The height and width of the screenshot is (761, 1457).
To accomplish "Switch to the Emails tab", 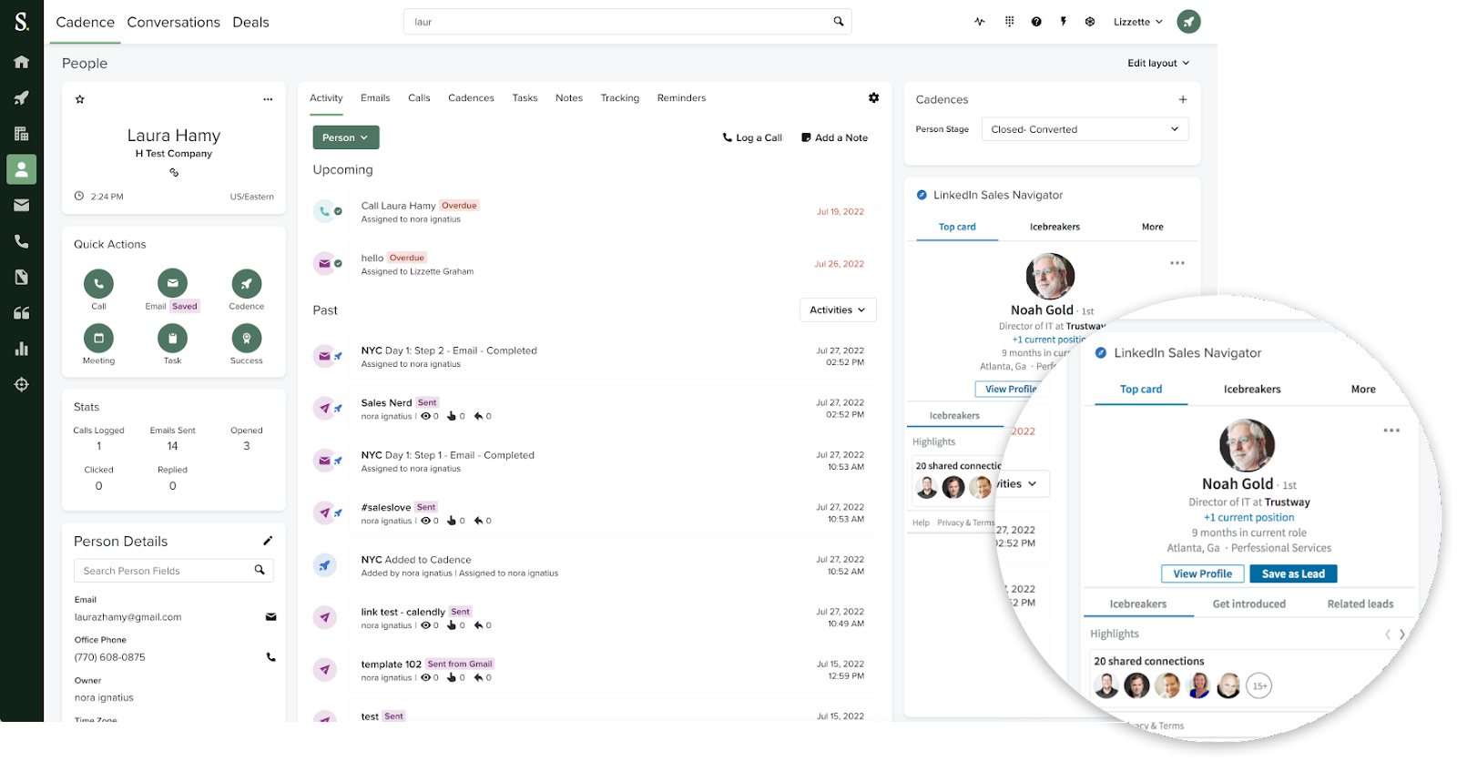I will pos(375,98).
